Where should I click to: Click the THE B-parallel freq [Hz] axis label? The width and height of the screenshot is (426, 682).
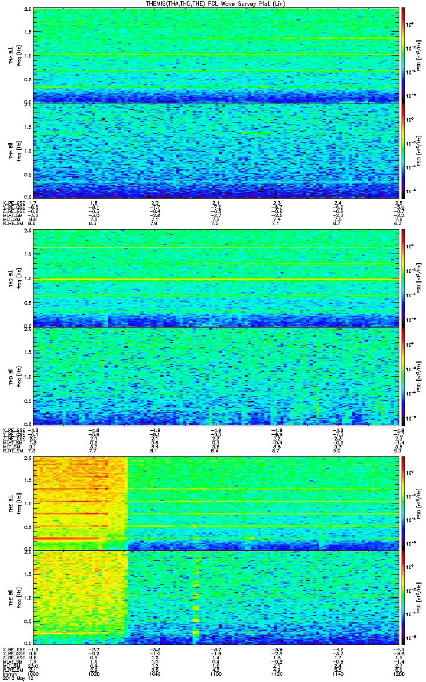pyautogui.click(x=18, y=597)
